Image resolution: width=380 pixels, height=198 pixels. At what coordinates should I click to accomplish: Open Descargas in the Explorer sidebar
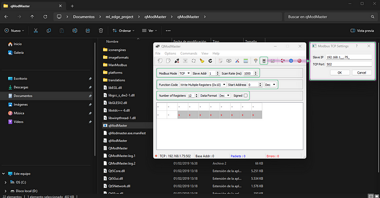tap(21, 87)
